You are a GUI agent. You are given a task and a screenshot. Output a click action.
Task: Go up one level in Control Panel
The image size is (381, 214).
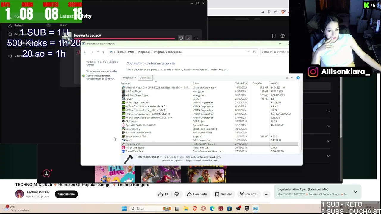point(103,52)
